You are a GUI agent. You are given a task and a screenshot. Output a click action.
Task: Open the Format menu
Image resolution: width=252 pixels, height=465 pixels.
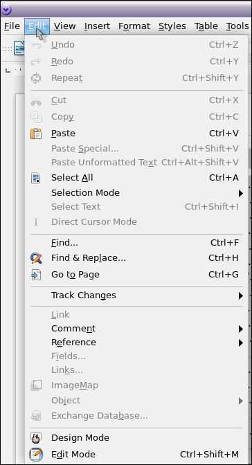[134, 26]
